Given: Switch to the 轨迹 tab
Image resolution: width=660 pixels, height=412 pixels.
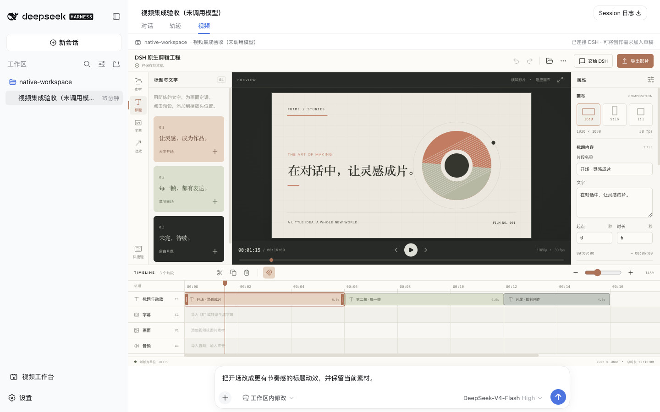Looking at the screenshot, I should click(176, 26).
